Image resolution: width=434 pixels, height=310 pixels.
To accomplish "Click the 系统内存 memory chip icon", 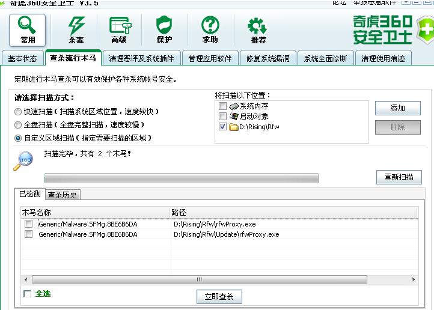I will click(x=234, y=106).
